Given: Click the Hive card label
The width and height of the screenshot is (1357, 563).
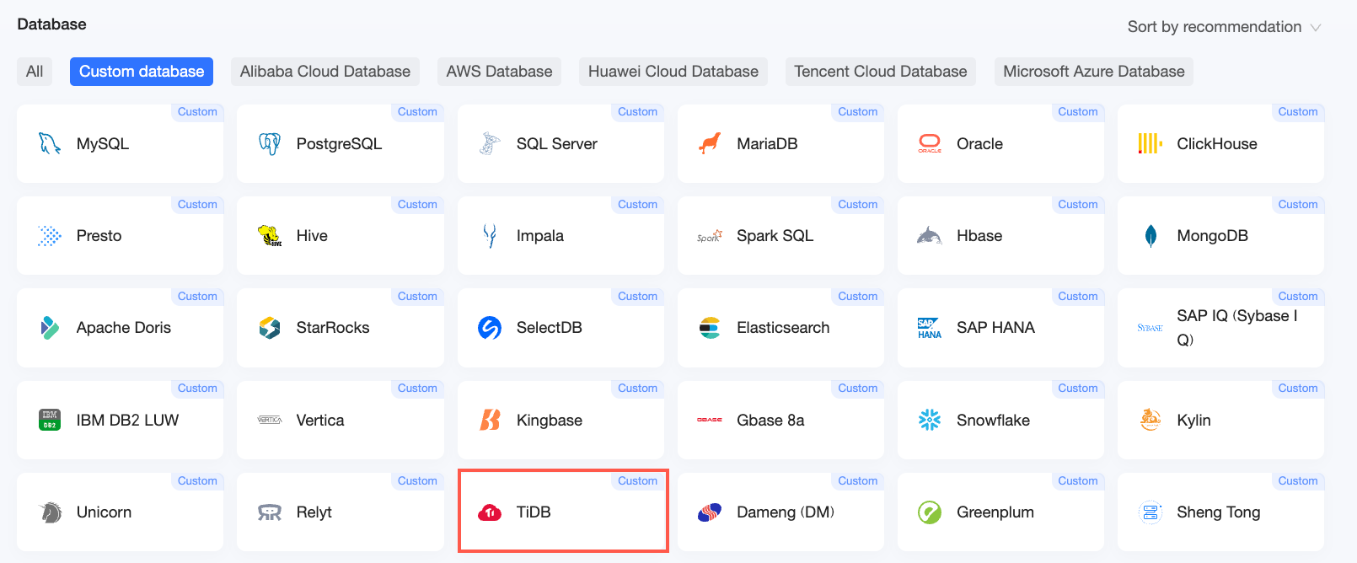Looking at the screenshot, I should [x=312, y=236].
